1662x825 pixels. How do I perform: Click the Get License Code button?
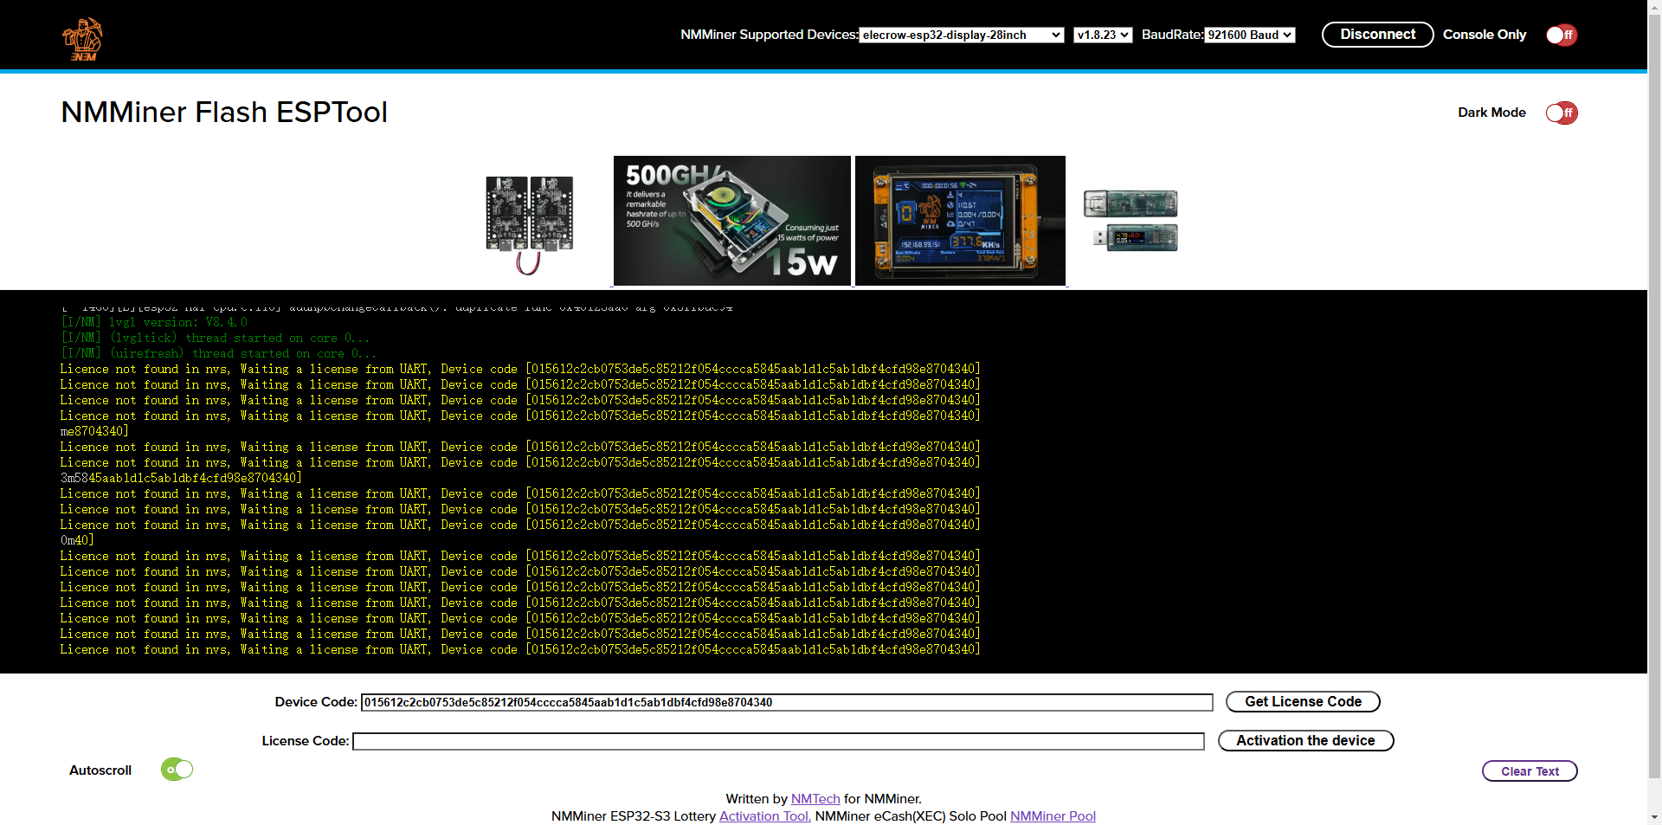[x=1302, y=702]
